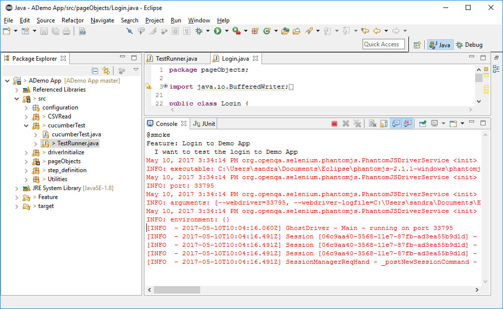Screen dimensions: 503x309
Task: Click Remove All Terminated Launches icon
Action: pos(357,124)
